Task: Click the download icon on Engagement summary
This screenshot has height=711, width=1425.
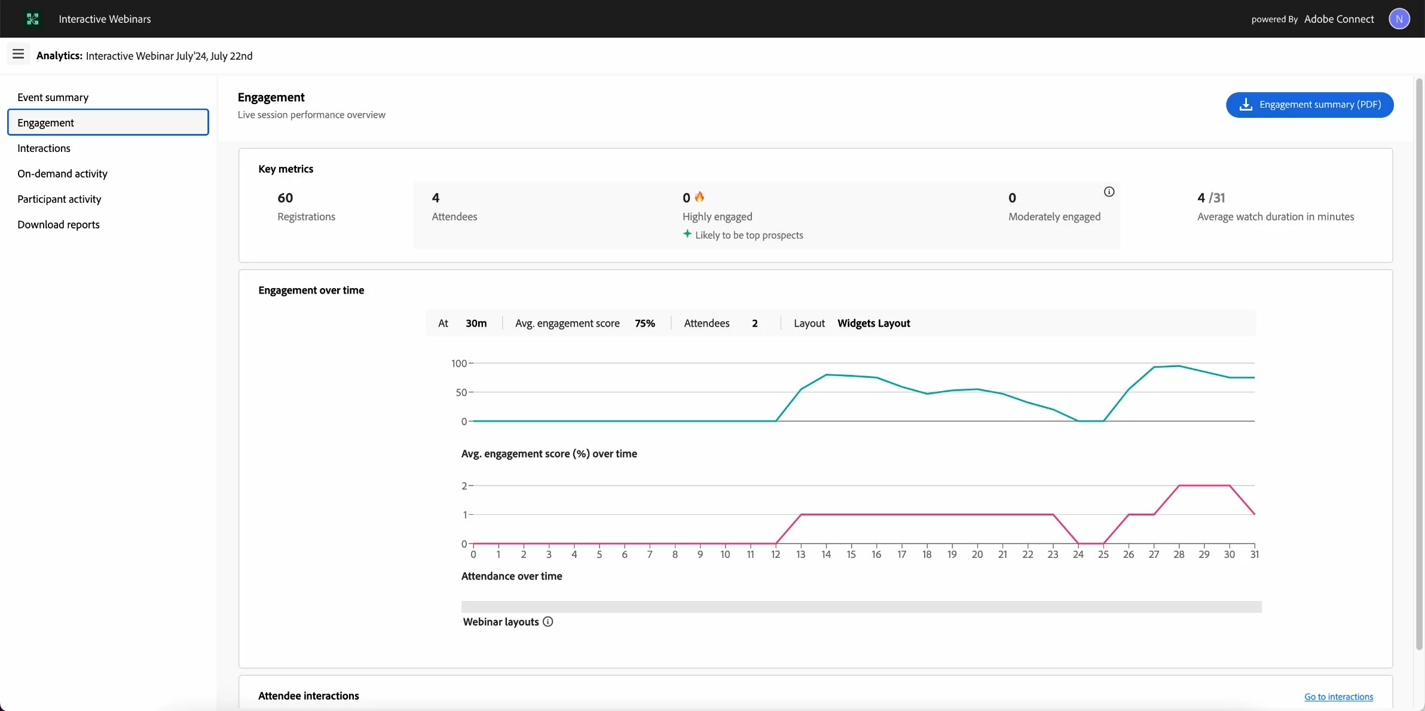Action: 1246,105
